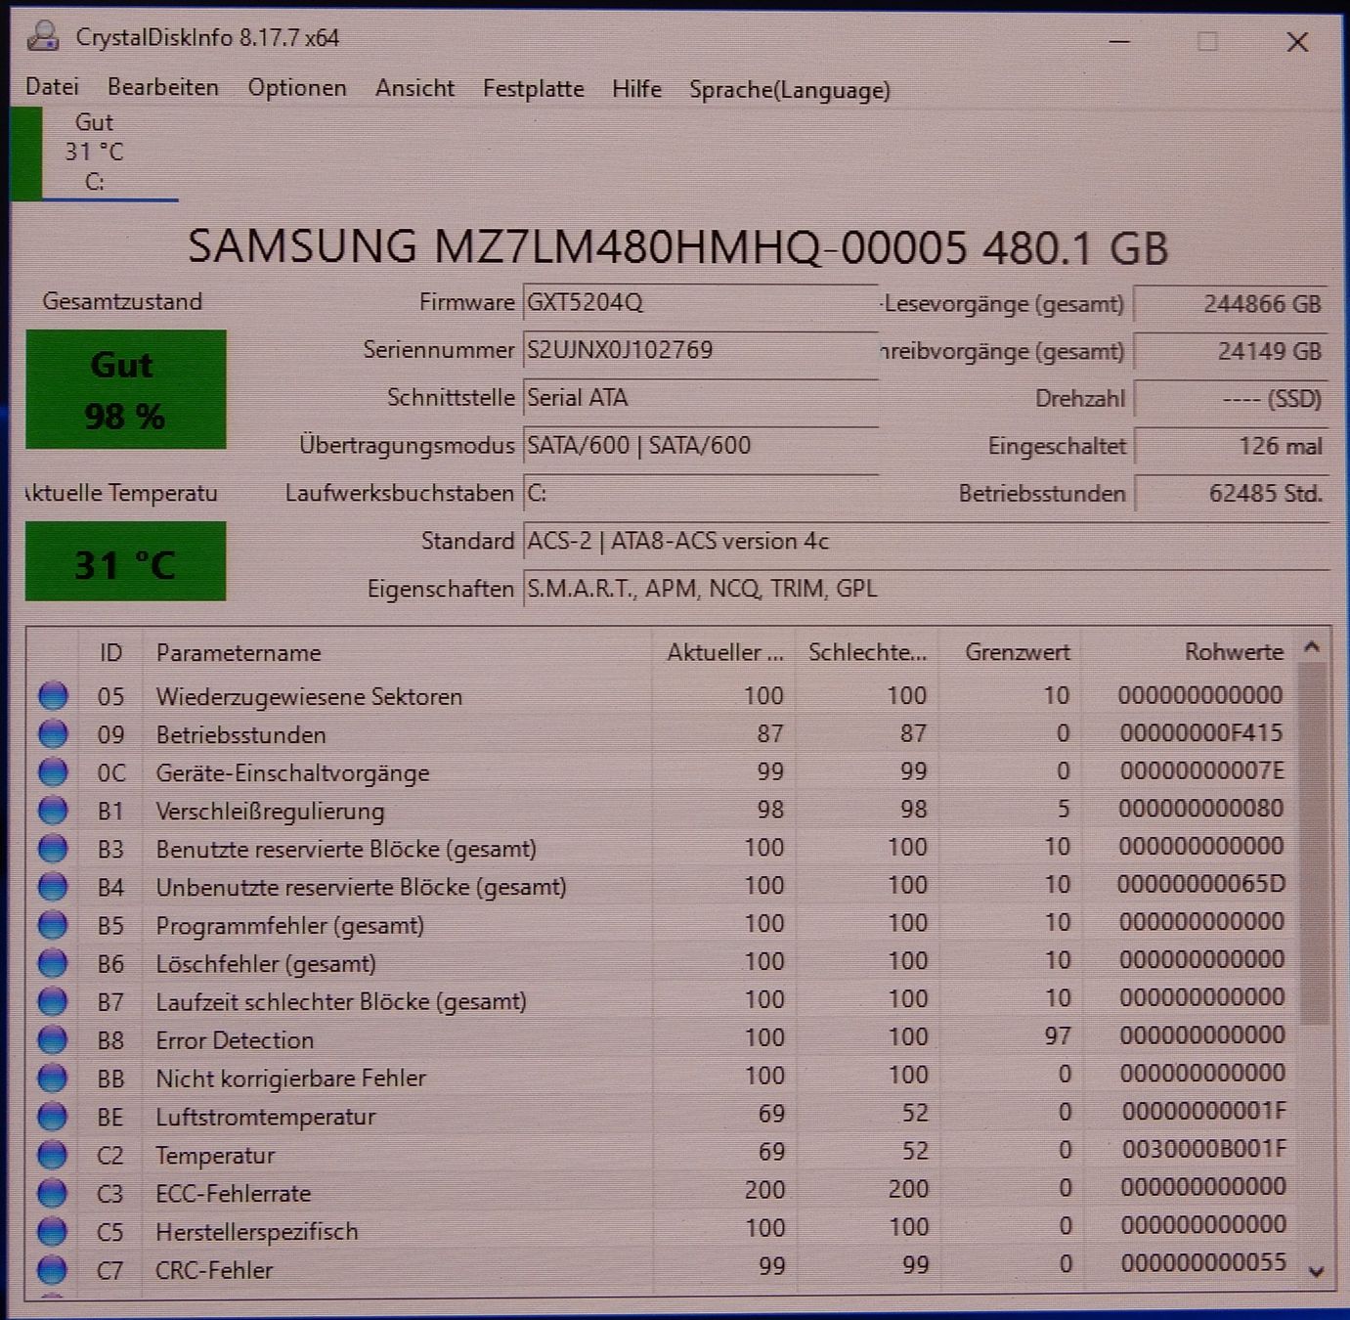Open the Ansicht menu

click(414, 88)
